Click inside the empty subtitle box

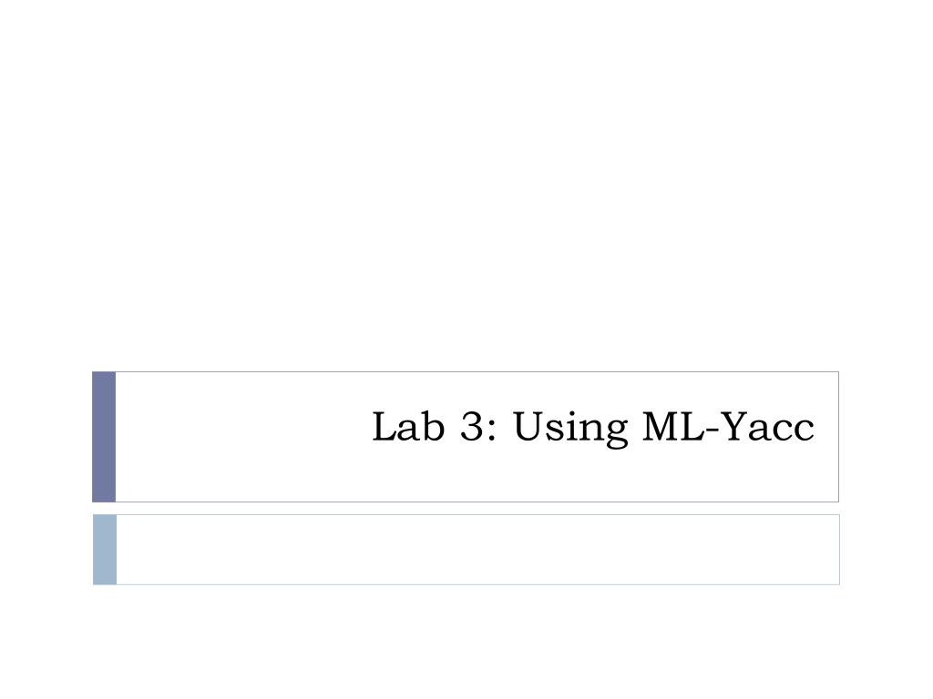point(477,550)
